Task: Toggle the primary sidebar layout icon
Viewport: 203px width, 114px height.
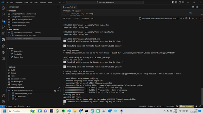Action: click(x=173, y=2)
